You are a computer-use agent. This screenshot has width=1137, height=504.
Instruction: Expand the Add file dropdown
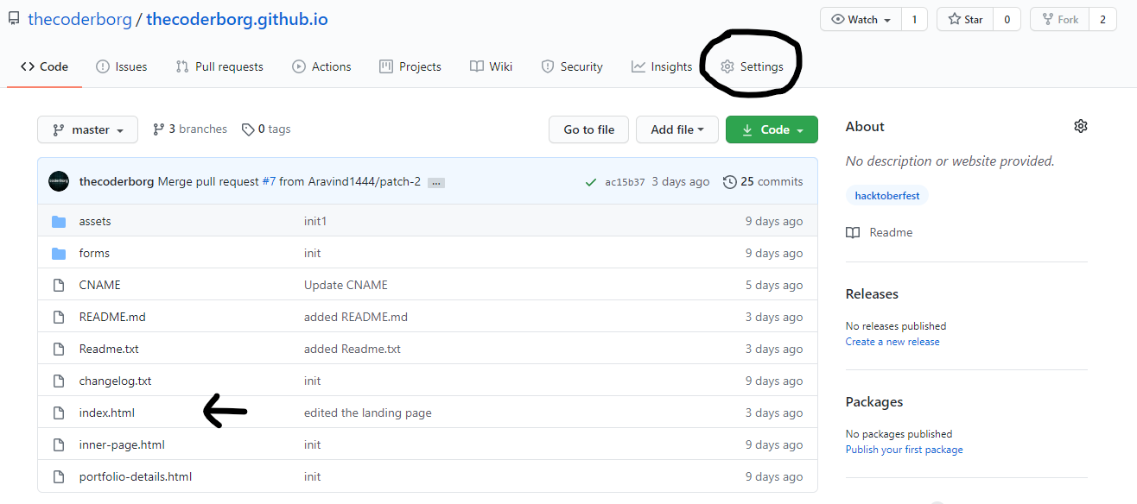coord(677,129)
